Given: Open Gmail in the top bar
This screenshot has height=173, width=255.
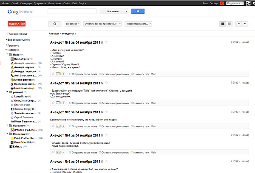Looking at the screenshot, I should pyautogui.click(x=15, y=3).
